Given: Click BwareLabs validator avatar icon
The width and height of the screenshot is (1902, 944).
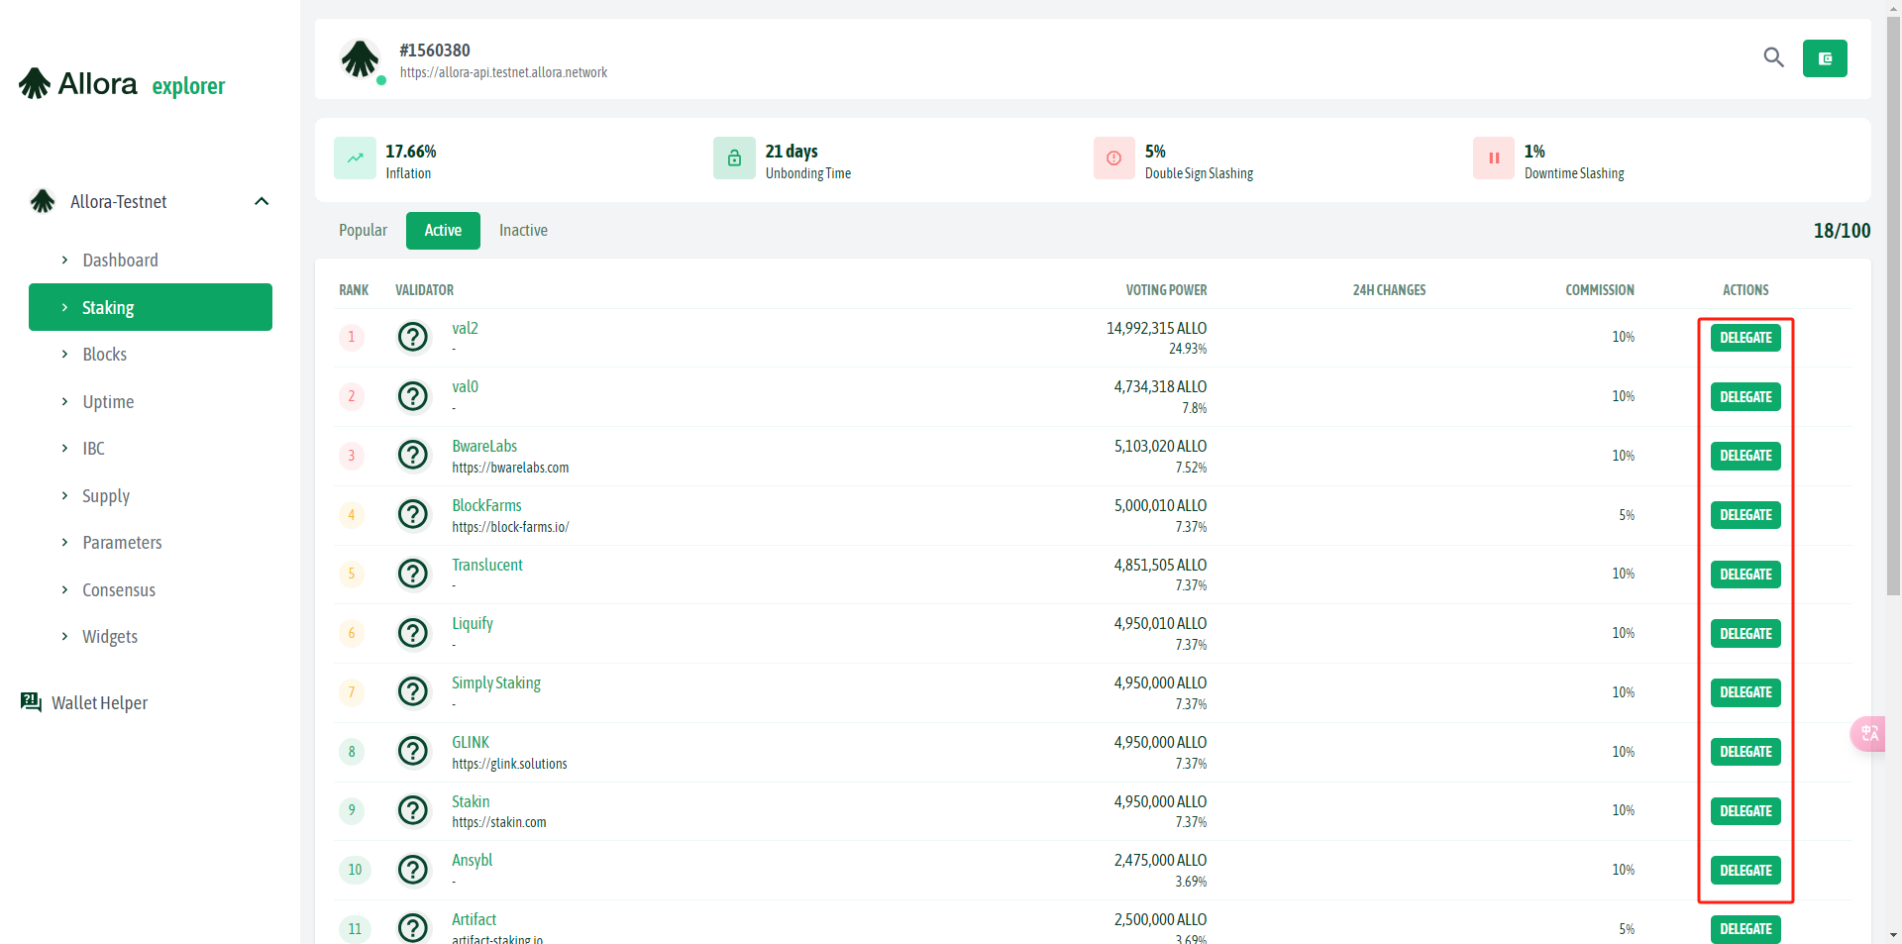Looking at the screenshot, I should tap(413, 456).
